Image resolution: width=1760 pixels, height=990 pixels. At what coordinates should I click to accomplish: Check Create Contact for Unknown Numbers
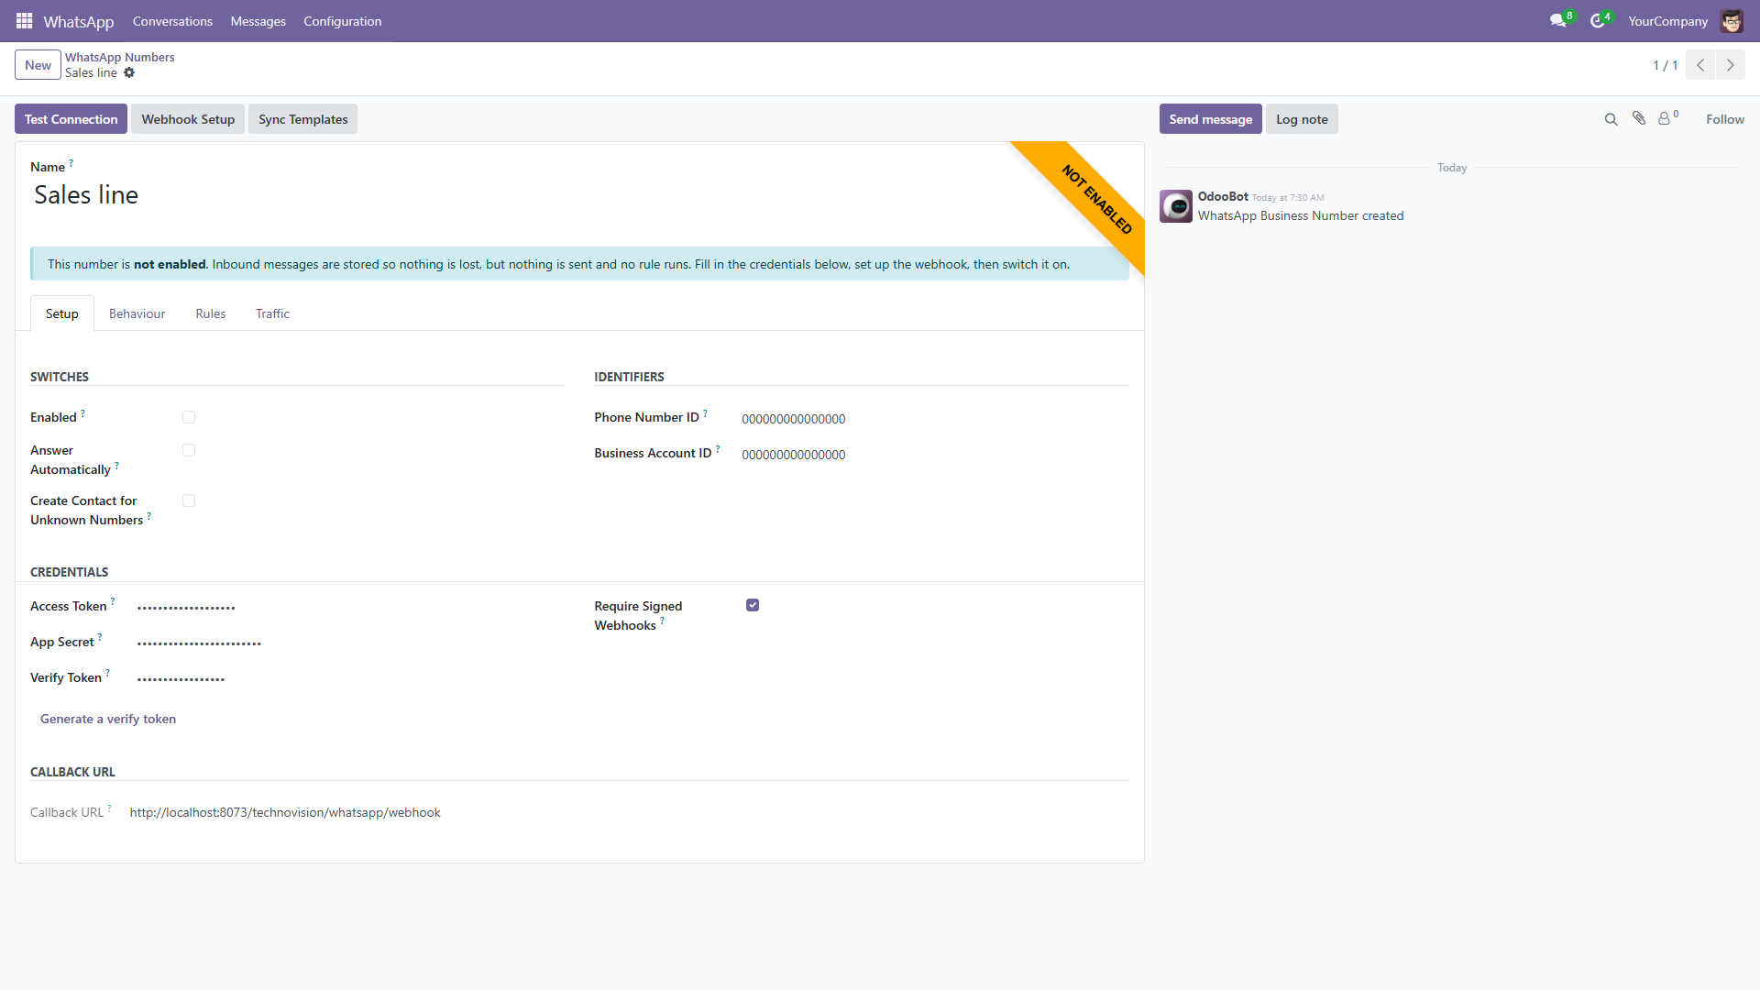[189, 500]
